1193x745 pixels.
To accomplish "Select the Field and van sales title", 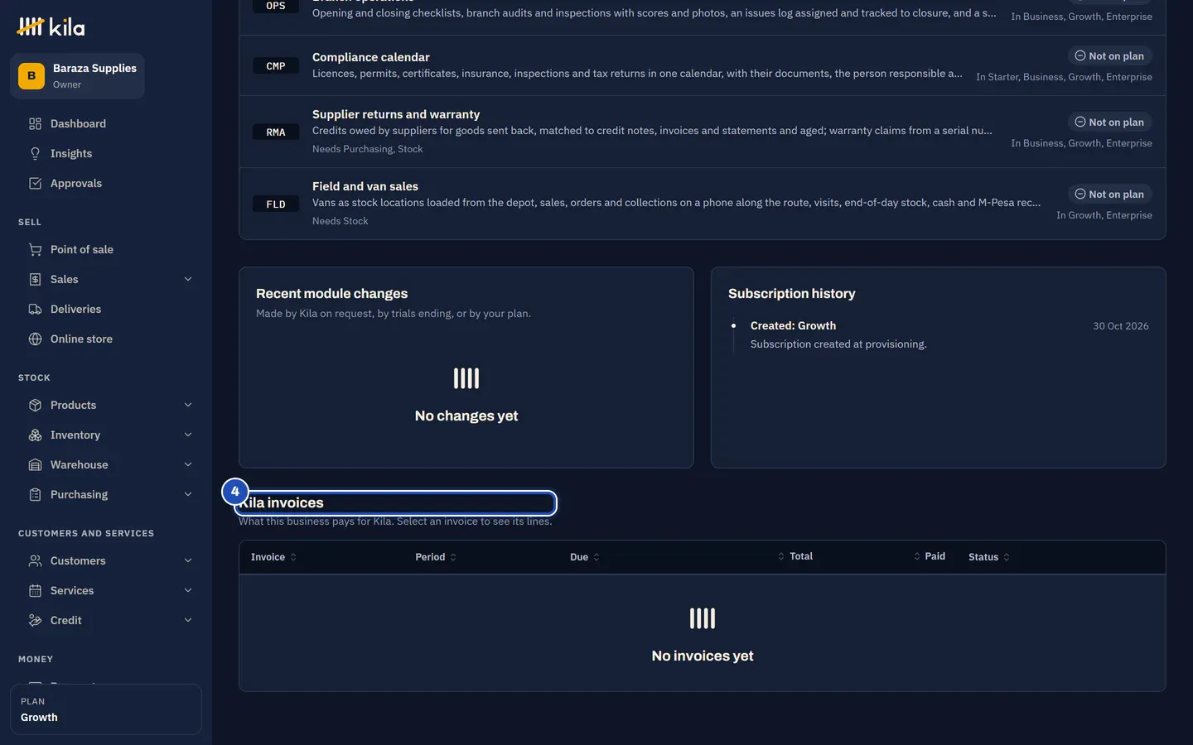I will click(x=365, y=186).
